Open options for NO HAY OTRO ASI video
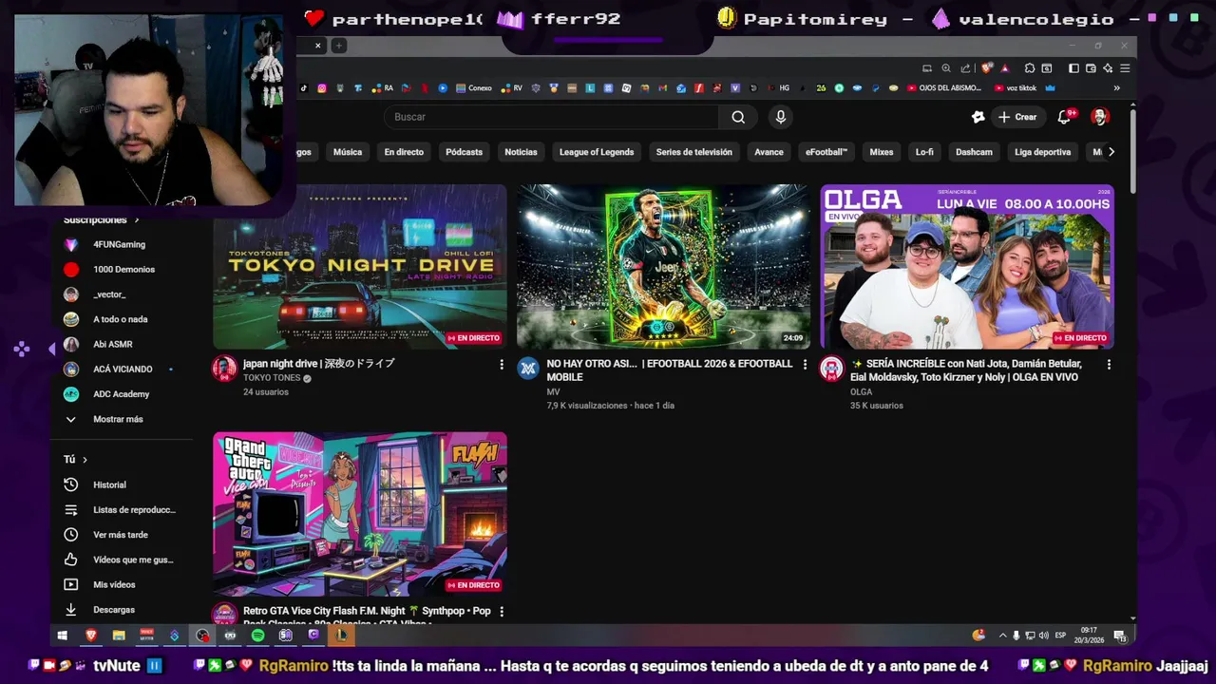The width and height of the screenshot is (1216, 684). click(805, 364)
